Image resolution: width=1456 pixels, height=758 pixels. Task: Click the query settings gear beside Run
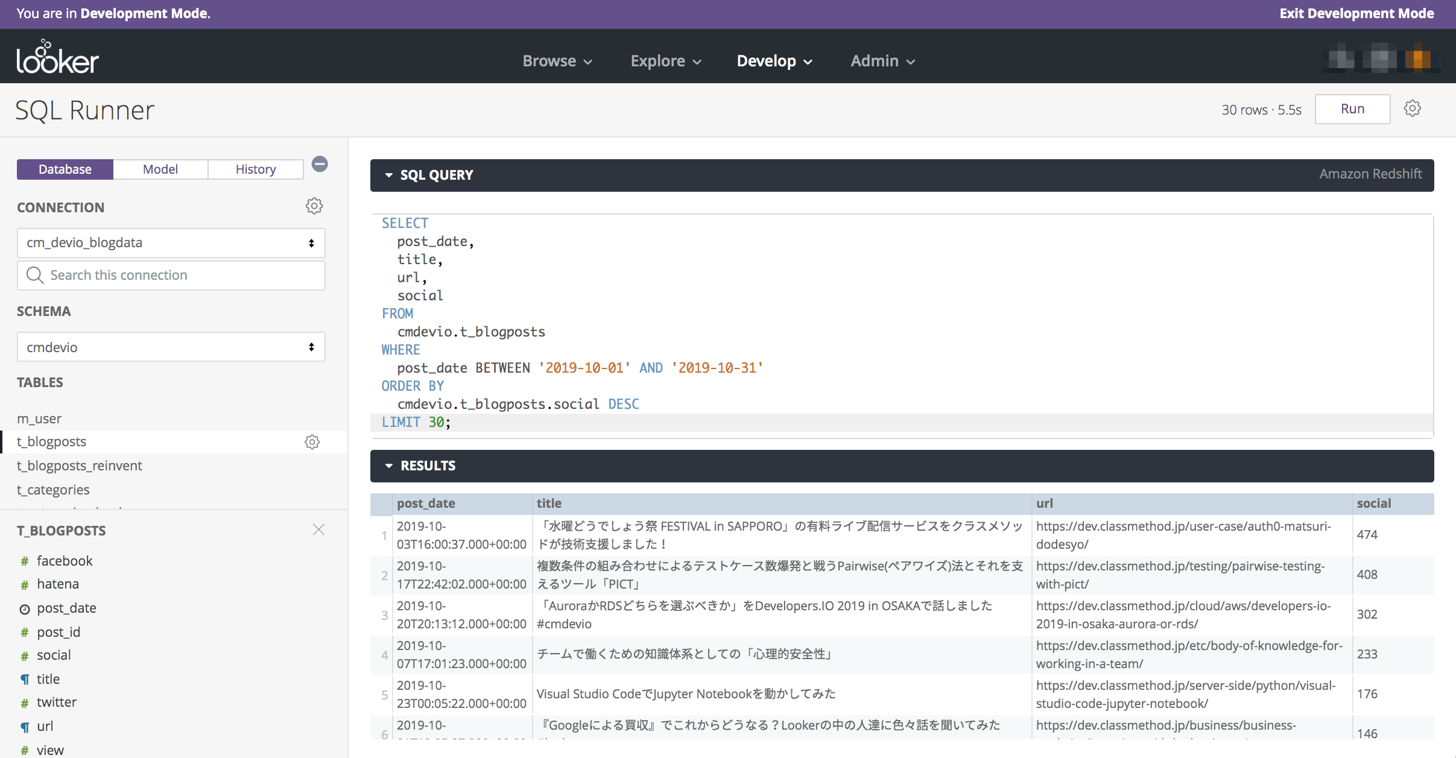[x=1413, y=108]
